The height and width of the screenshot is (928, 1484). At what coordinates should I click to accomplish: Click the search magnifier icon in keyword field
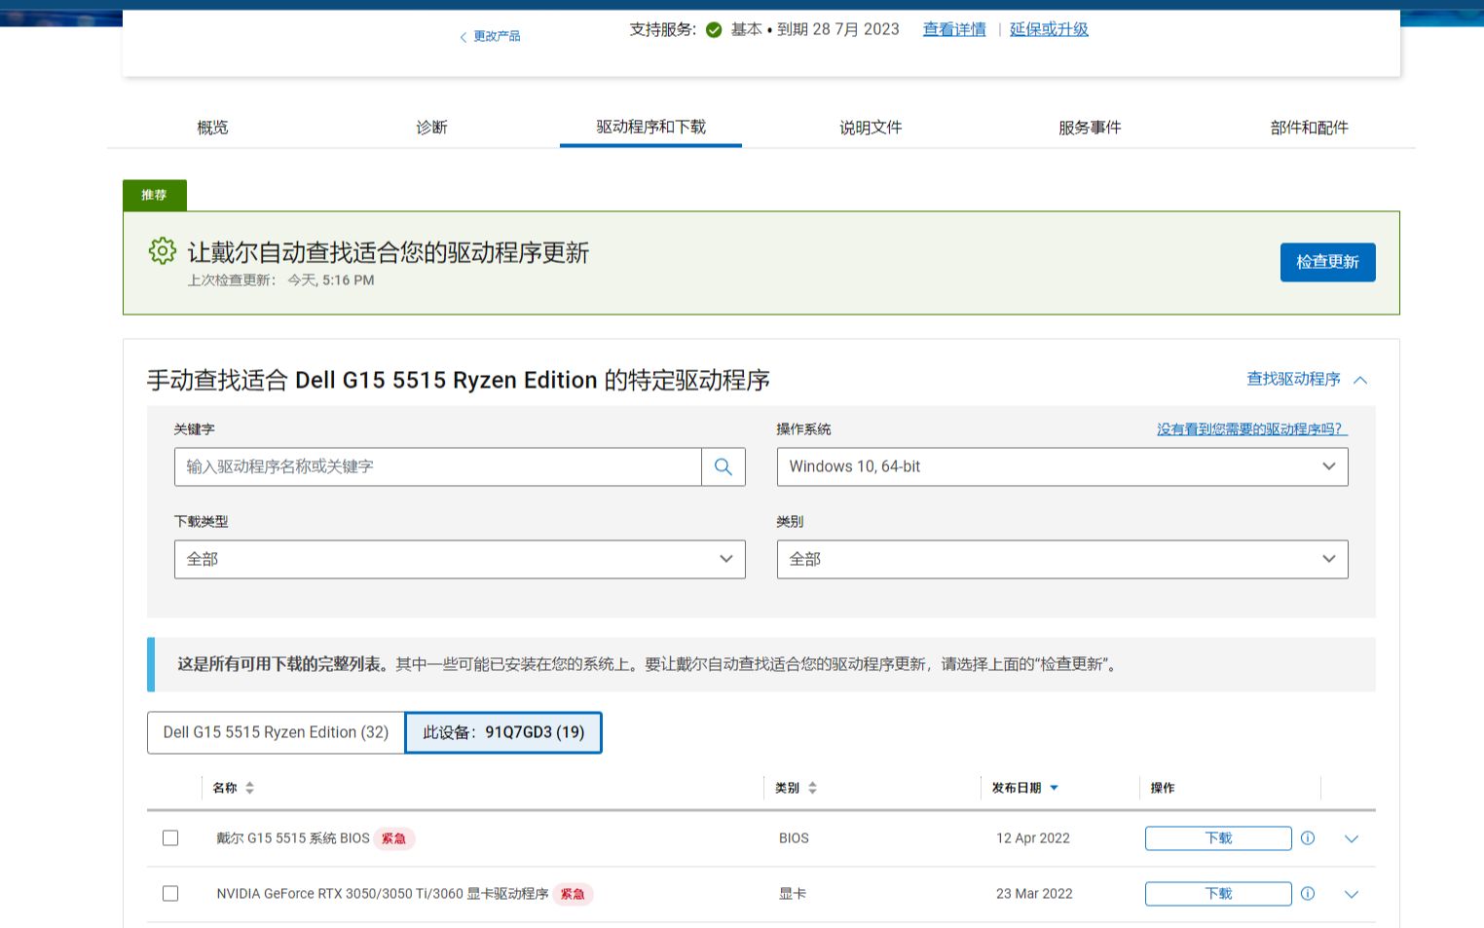click(x=723, y=466)
